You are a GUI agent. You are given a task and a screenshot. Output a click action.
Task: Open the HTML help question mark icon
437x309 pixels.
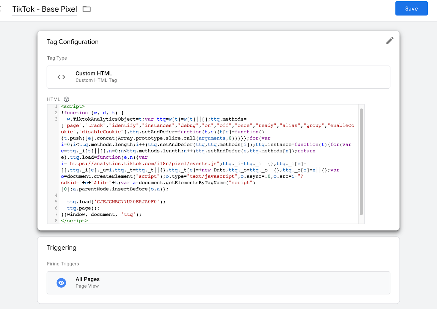point(66,99)
